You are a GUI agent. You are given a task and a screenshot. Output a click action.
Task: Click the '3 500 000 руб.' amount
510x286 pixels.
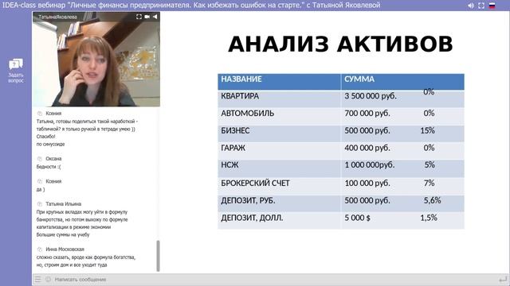[x=371, y=96]
